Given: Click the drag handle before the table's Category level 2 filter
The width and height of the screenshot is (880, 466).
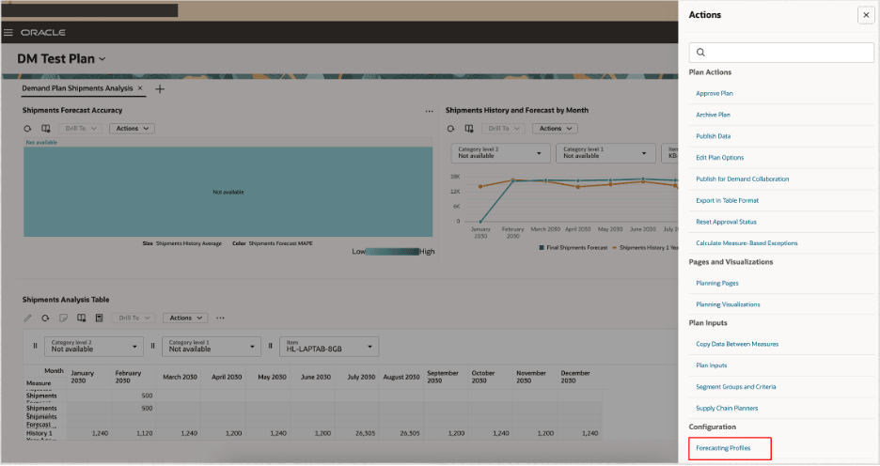Looking at the screenshot, I should 35,346.
